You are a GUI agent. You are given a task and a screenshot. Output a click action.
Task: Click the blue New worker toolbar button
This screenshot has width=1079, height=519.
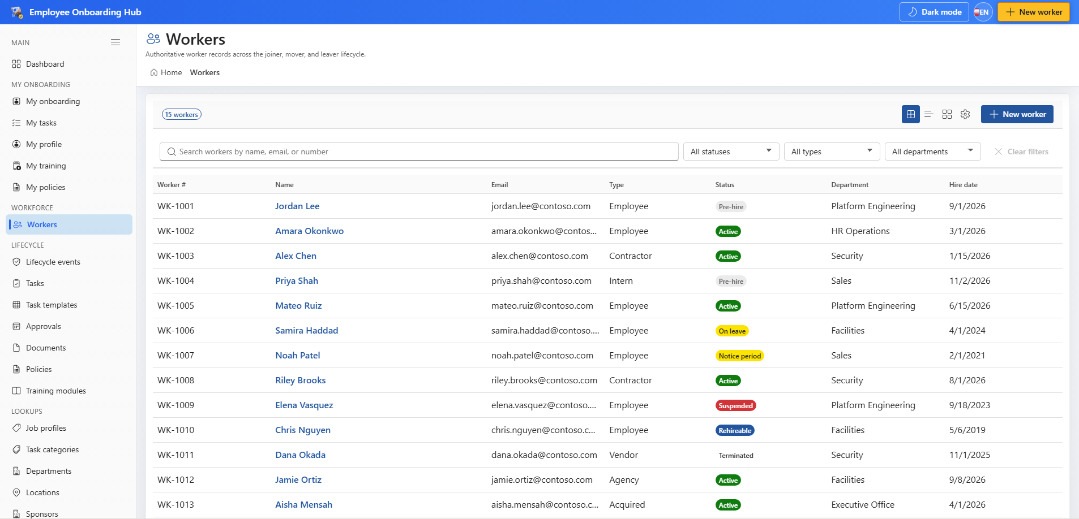pos(1017,114)
